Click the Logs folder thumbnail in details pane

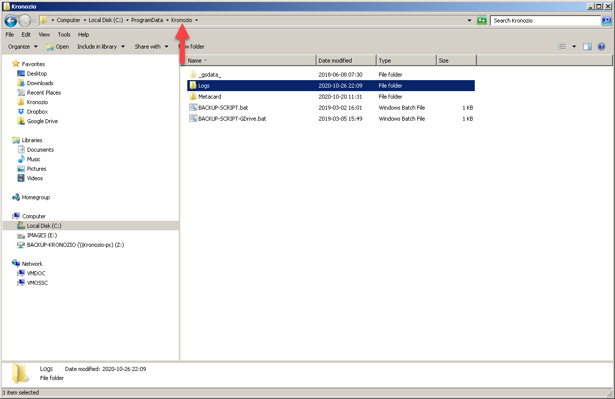(x=21, y=373)
